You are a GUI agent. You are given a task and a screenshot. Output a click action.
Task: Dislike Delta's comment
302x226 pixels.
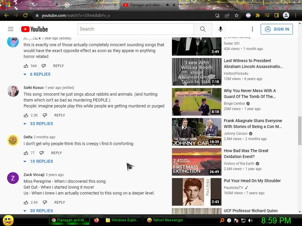pyautogui.click(x=42, y=153)
